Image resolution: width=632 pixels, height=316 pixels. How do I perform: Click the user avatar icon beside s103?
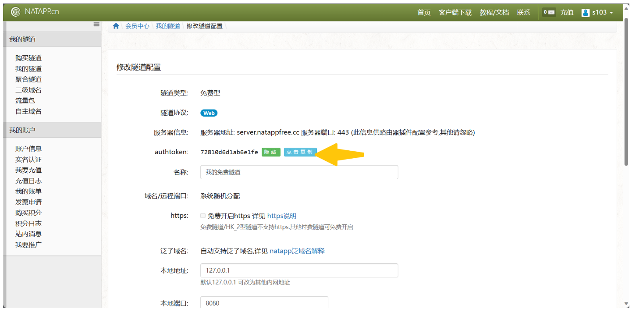pyautogui.click(x=586, y=12)
